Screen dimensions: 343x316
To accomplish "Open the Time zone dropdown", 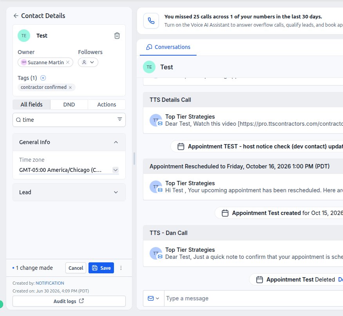I will click(x=69, y=170).
